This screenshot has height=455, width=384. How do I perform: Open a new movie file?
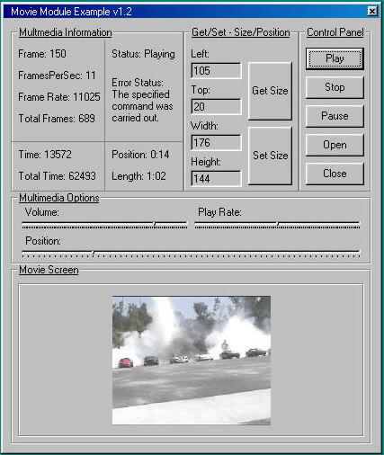(x=335, y=145)
